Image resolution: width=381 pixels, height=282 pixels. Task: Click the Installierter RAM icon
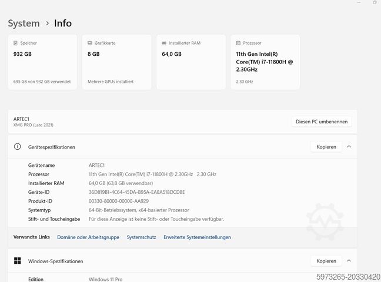[164, 43]
